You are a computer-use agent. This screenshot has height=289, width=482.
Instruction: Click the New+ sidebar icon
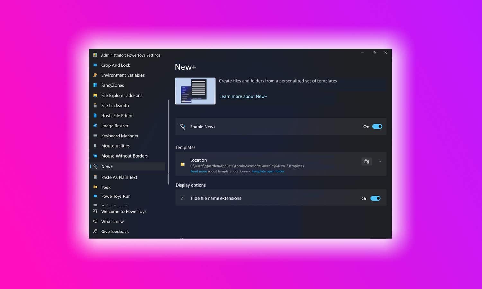[95, 166]
